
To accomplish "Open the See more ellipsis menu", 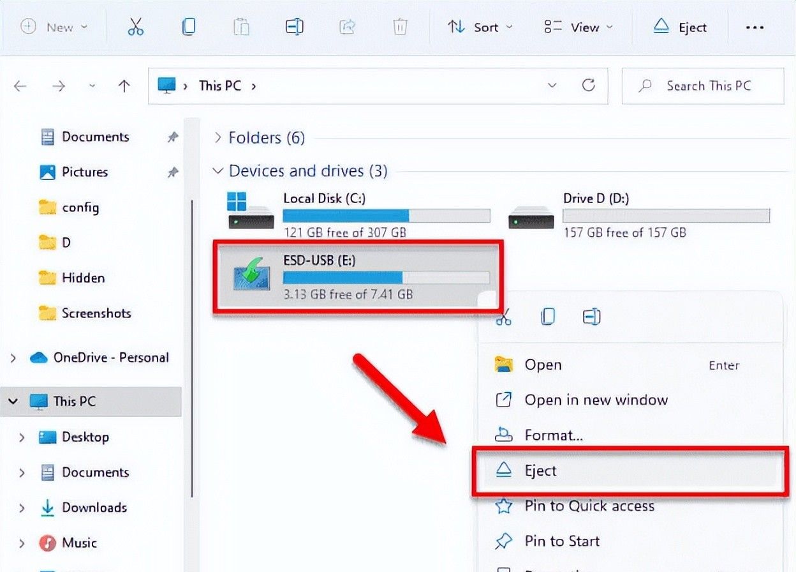I will coord(755,27).
